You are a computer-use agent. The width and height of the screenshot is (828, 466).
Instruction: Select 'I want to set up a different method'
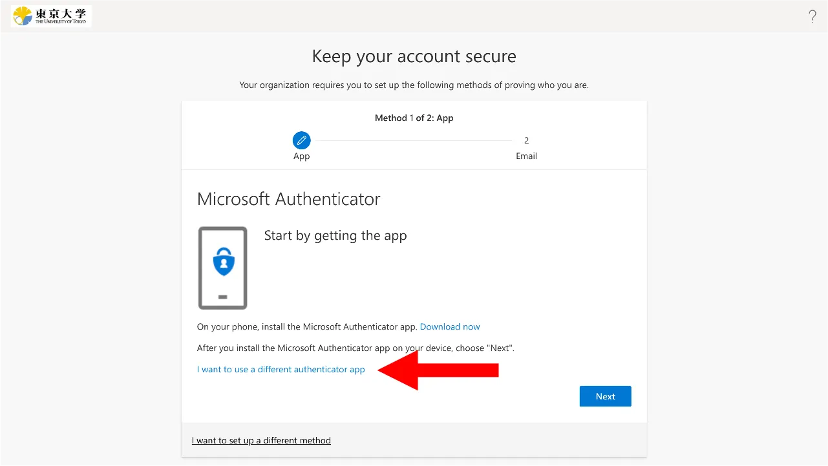click(261, 440)
